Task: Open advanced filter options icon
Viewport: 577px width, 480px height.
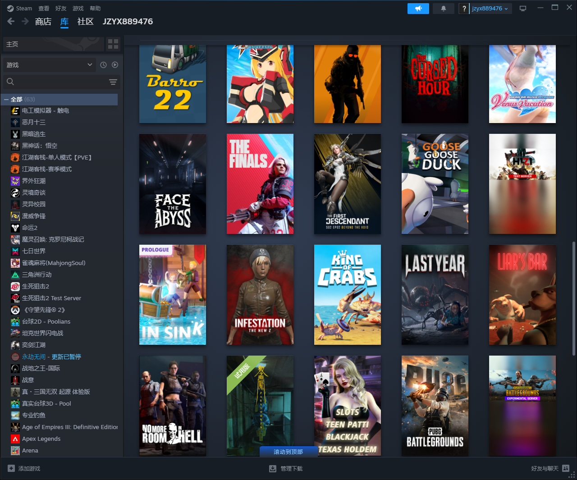Action: click(113, 82)
